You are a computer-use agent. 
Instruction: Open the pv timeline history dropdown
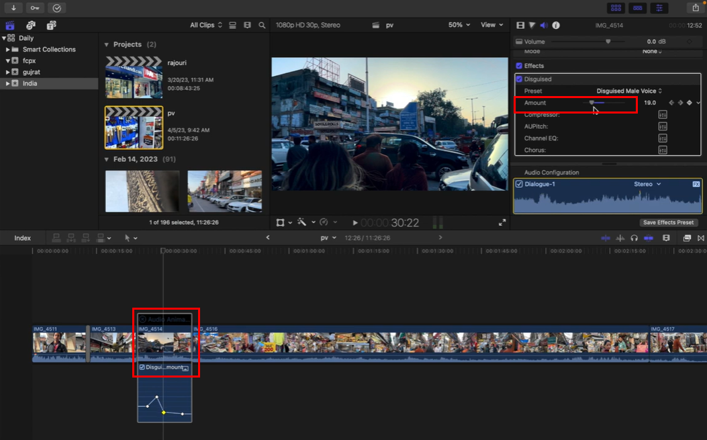coord(328,238)
